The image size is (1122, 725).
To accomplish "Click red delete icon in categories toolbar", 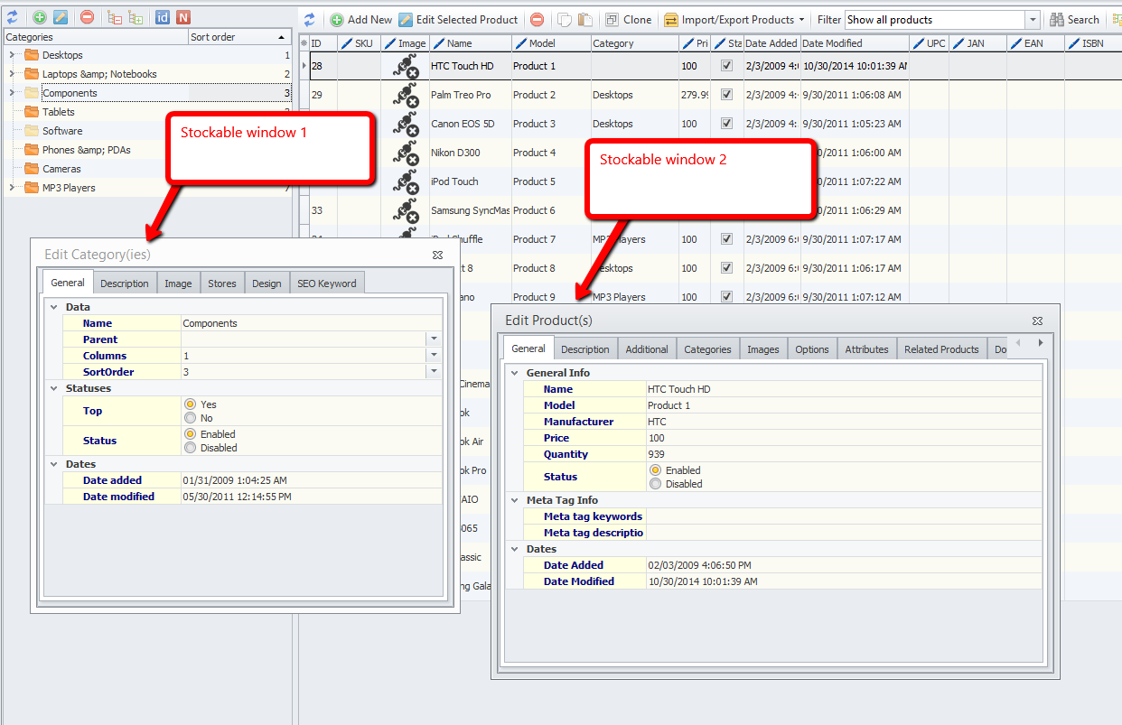I will coord(87,17).
